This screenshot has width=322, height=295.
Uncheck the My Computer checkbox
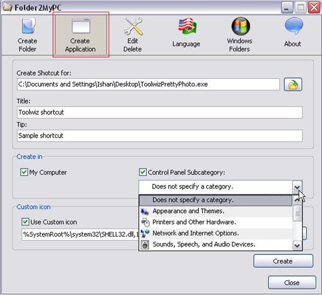24,172
